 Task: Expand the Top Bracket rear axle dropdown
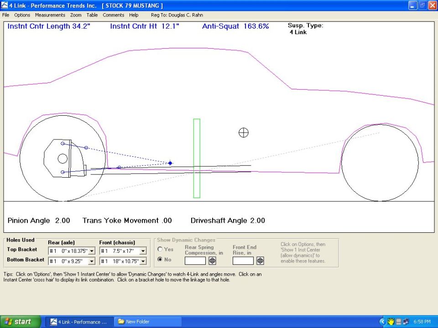point(92,251)
